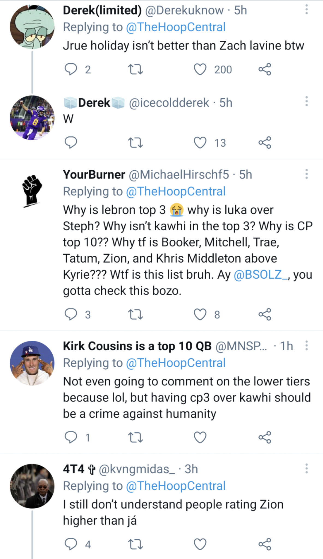This screenshot has width=323, height=559.
Task: Open more options on Derek(limited)'s tweet
Action: 306,10
